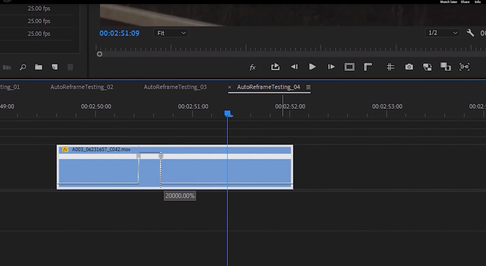
Task: Open the Fit zoom level dropdown
Action: click(171, 33)
